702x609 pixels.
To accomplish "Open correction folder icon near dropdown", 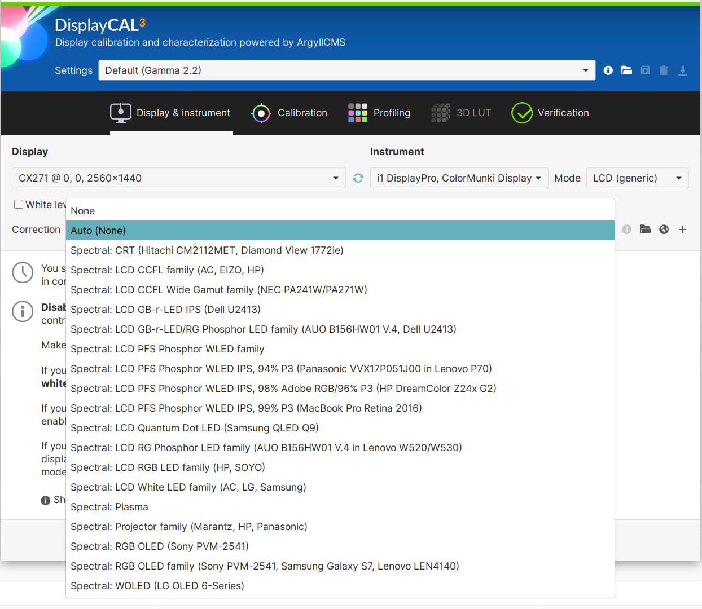I will (x=645, y=230).
